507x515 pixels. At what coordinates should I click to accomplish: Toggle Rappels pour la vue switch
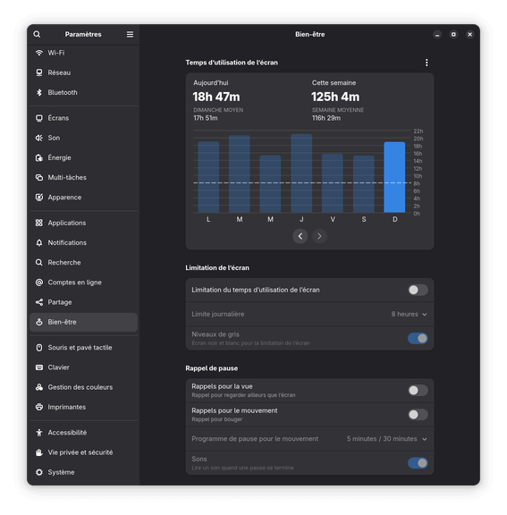(418, 390)
